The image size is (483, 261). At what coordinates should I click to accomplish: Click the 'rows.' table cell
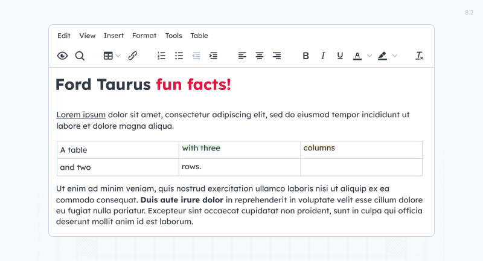(240, 167)
